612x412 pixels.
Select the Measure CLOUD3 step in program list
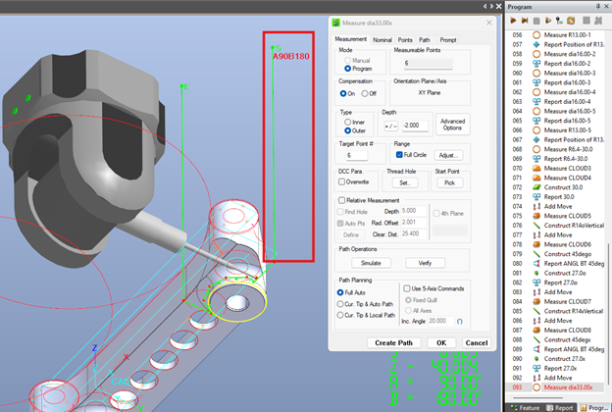coord(566,168)
